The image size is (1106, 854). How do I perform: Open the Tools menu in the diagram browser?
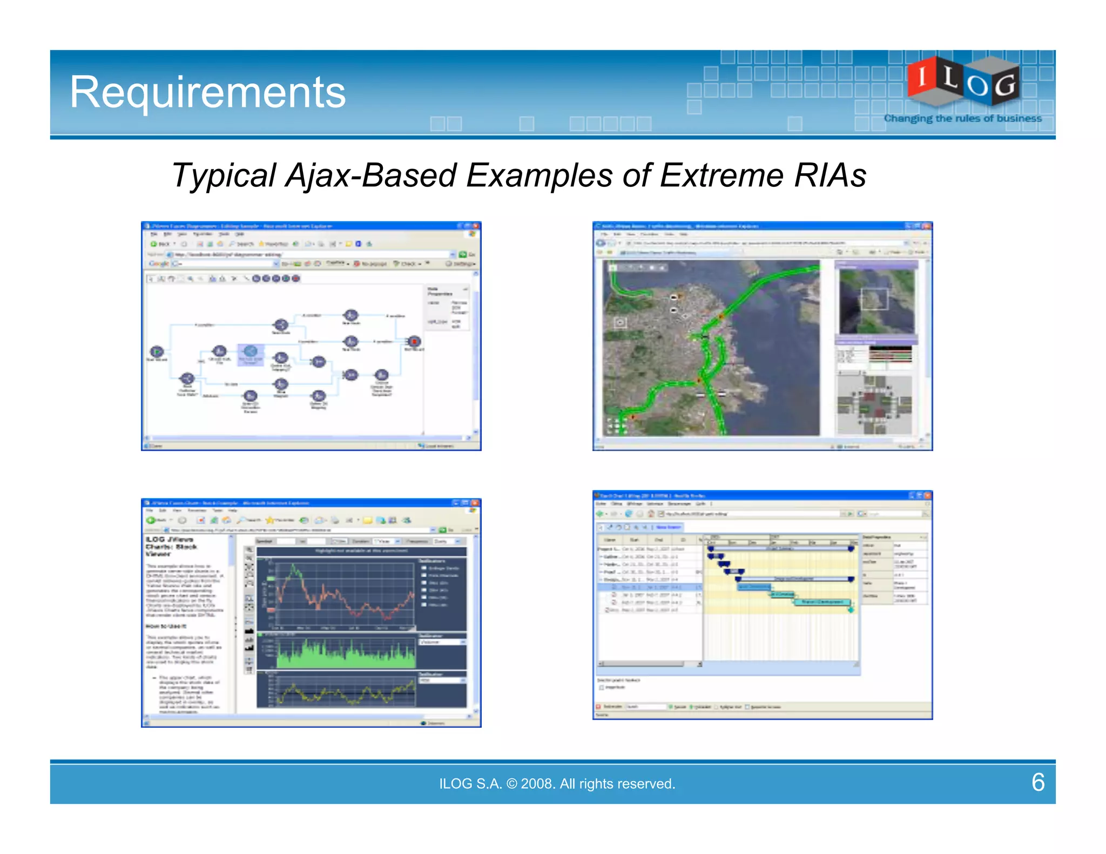[224, 234]
